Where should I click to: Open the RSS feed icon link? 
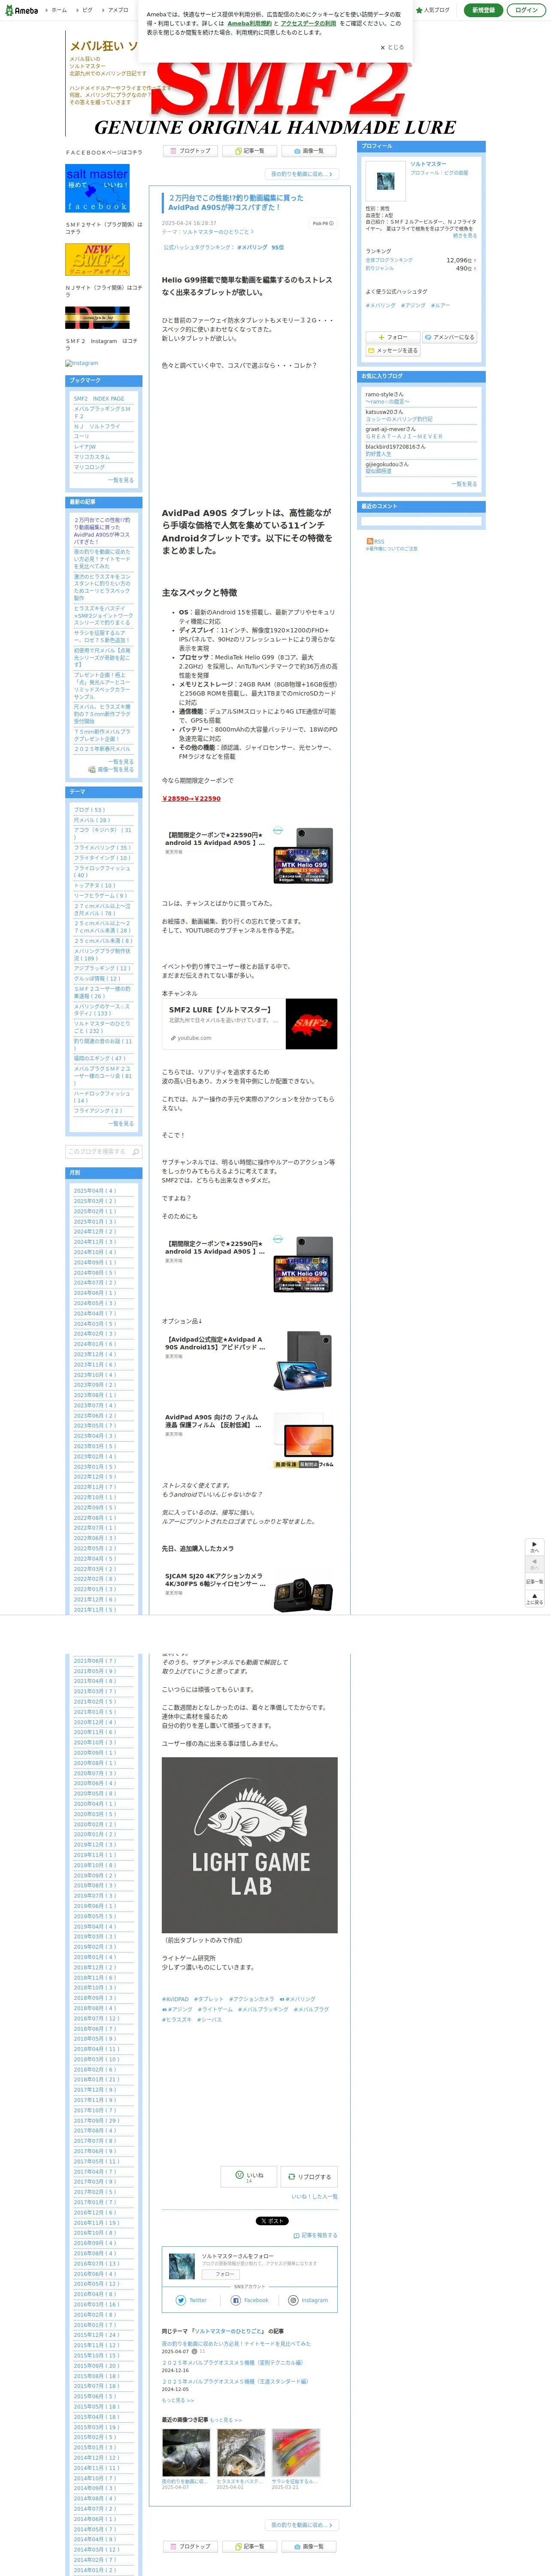click(375, 541)
